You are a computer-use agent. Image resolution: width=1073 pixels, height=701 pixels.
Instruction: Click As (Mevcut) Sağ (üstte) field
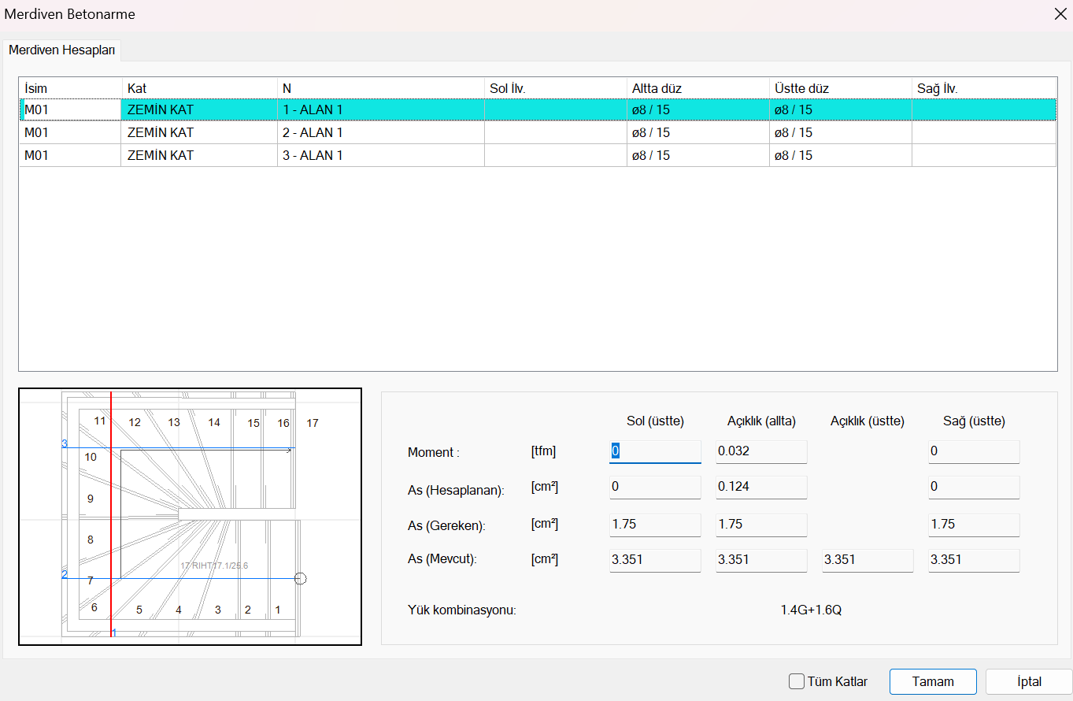tap(974, 560)
